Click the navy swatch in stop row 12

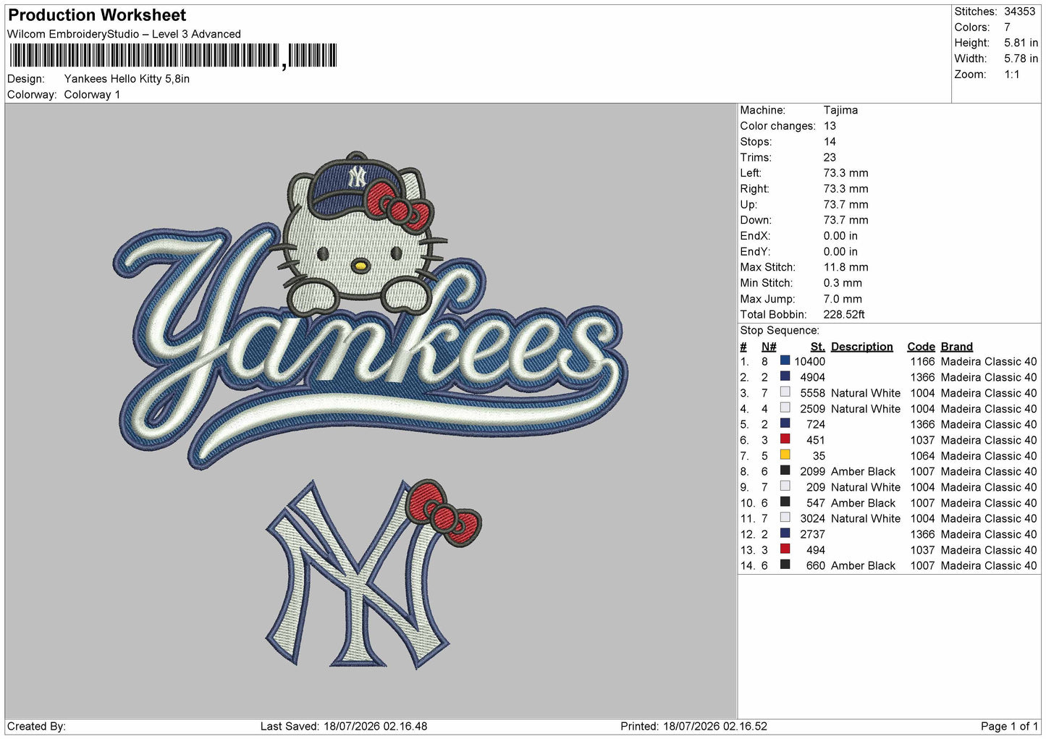785,533
